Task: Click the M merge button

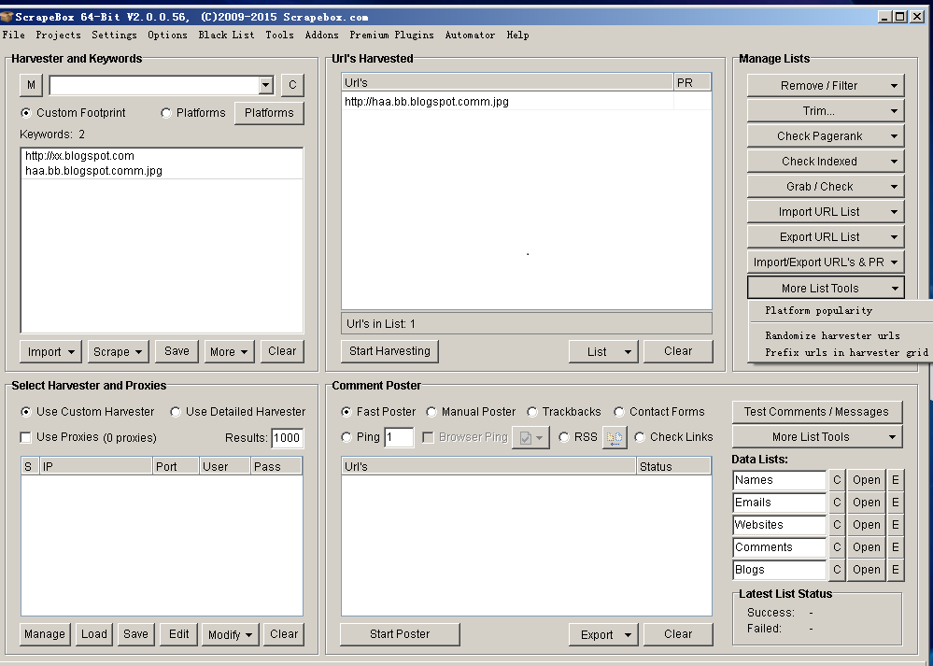Action: coord(31,85)
